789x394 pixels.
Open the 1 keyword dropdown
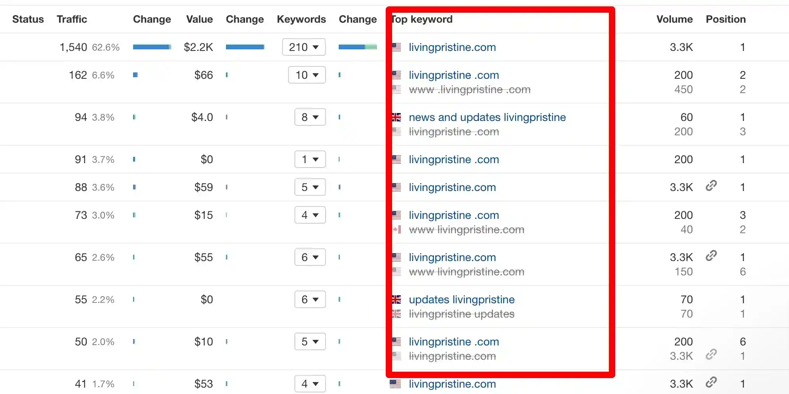click(310, 159)
